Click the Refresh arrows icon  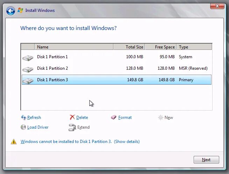point(23,118)
